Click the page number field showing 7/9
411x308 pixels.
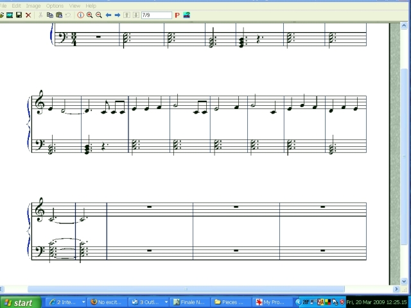[156, 15]
